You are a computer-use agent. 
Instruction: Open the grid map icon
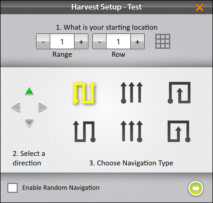tap(163, 41)
